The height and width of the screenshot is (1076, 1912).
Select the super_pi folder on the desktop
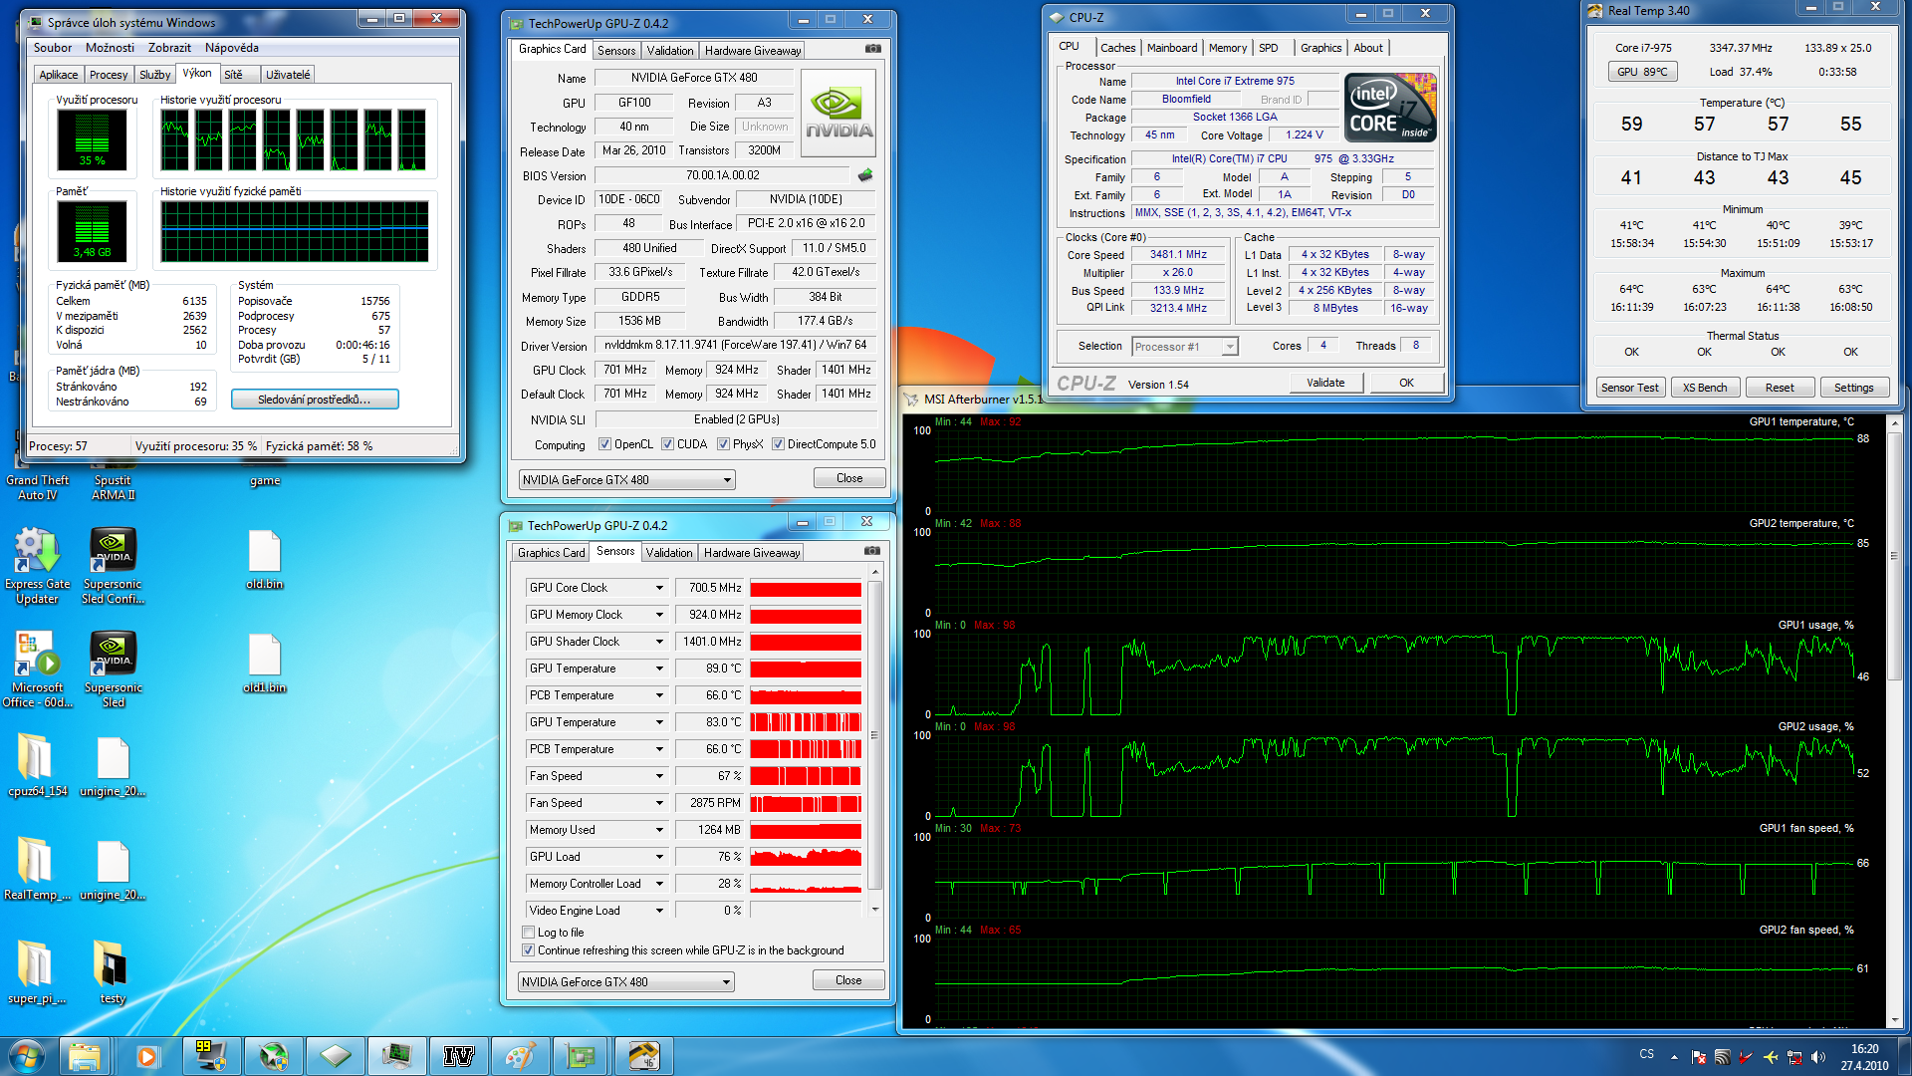37,973
